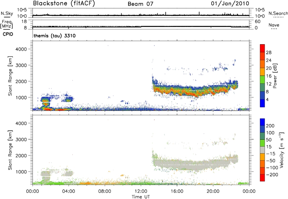
Task: Click the "20:00" time tick label
Action: click(x=213, y=191)
